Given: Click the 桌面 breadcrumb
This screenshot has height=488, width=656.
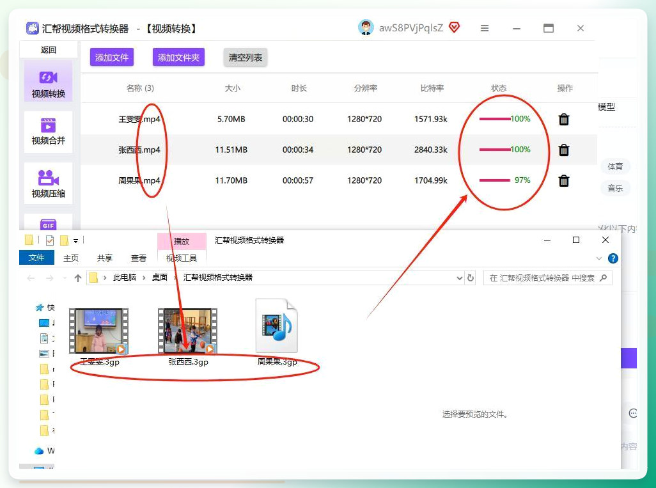Looking at the screenshot, I should click(160, 278).
